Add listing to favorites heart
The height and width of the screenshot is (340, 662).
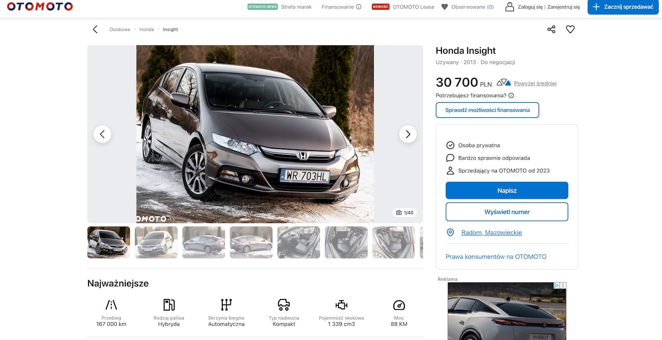click(570, 29)
